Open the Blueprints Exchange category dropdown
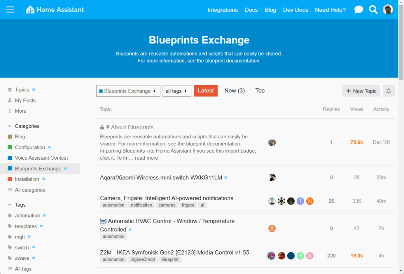This screenshot has width=404, height=274. tap(128, 91)
